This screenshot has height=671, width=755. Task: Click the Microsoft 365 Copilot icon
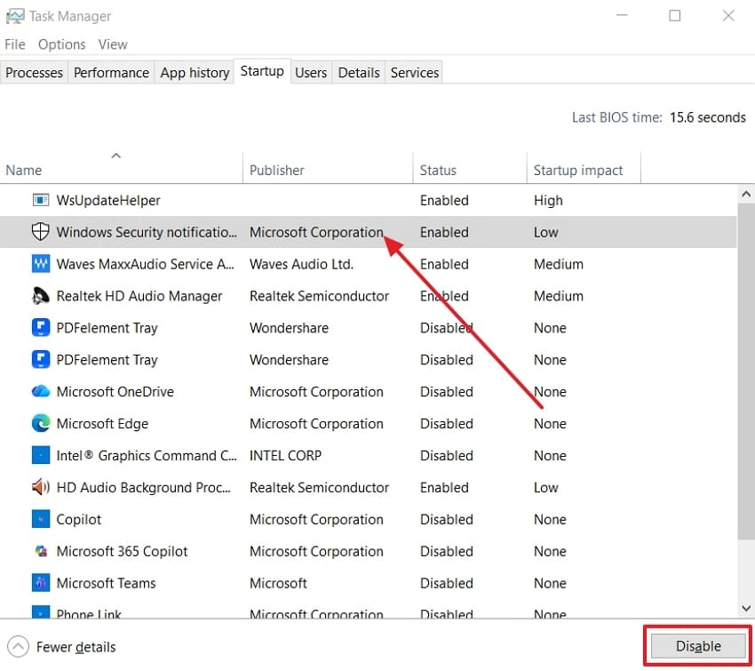point(41,551)
